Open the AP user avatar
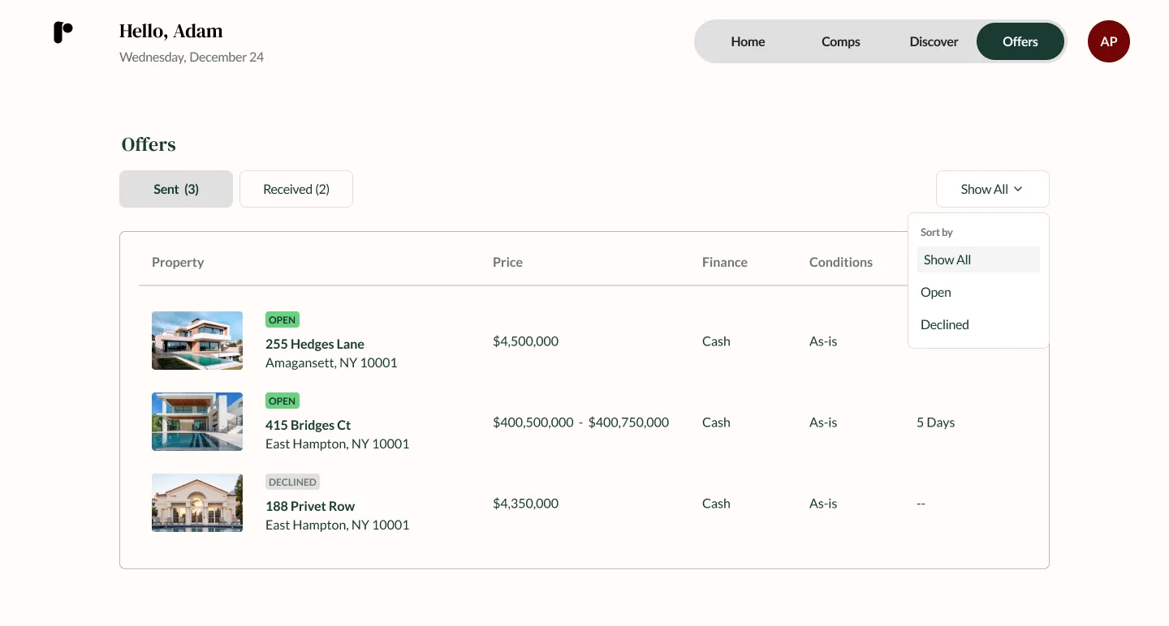The image size is (1169, 626). point(1108,41)
